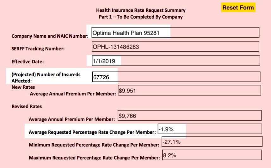Image resolution: width=271 pixels, height=168 pixels.
Task: Click the Minimum Requested Percentage Rate Change label
Action: click(x=94, y=145)
